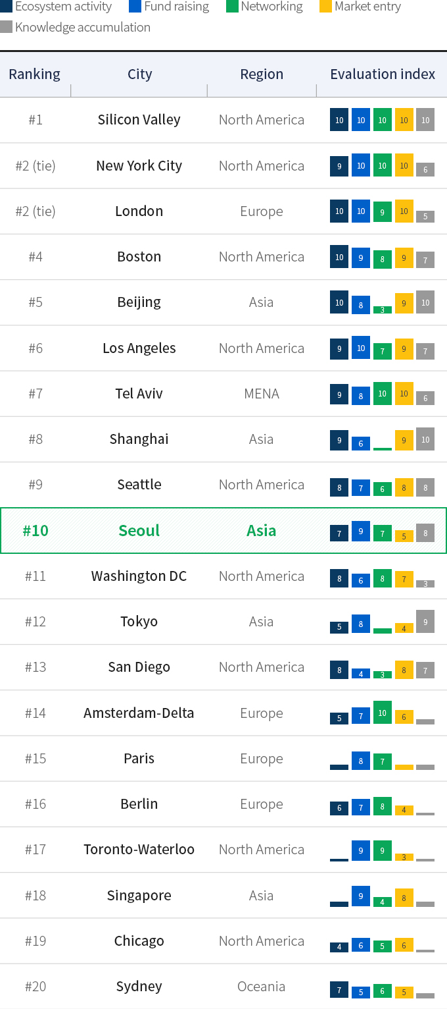Open the Silicon Valley row

pyautogui.click(x=223, y=120)
